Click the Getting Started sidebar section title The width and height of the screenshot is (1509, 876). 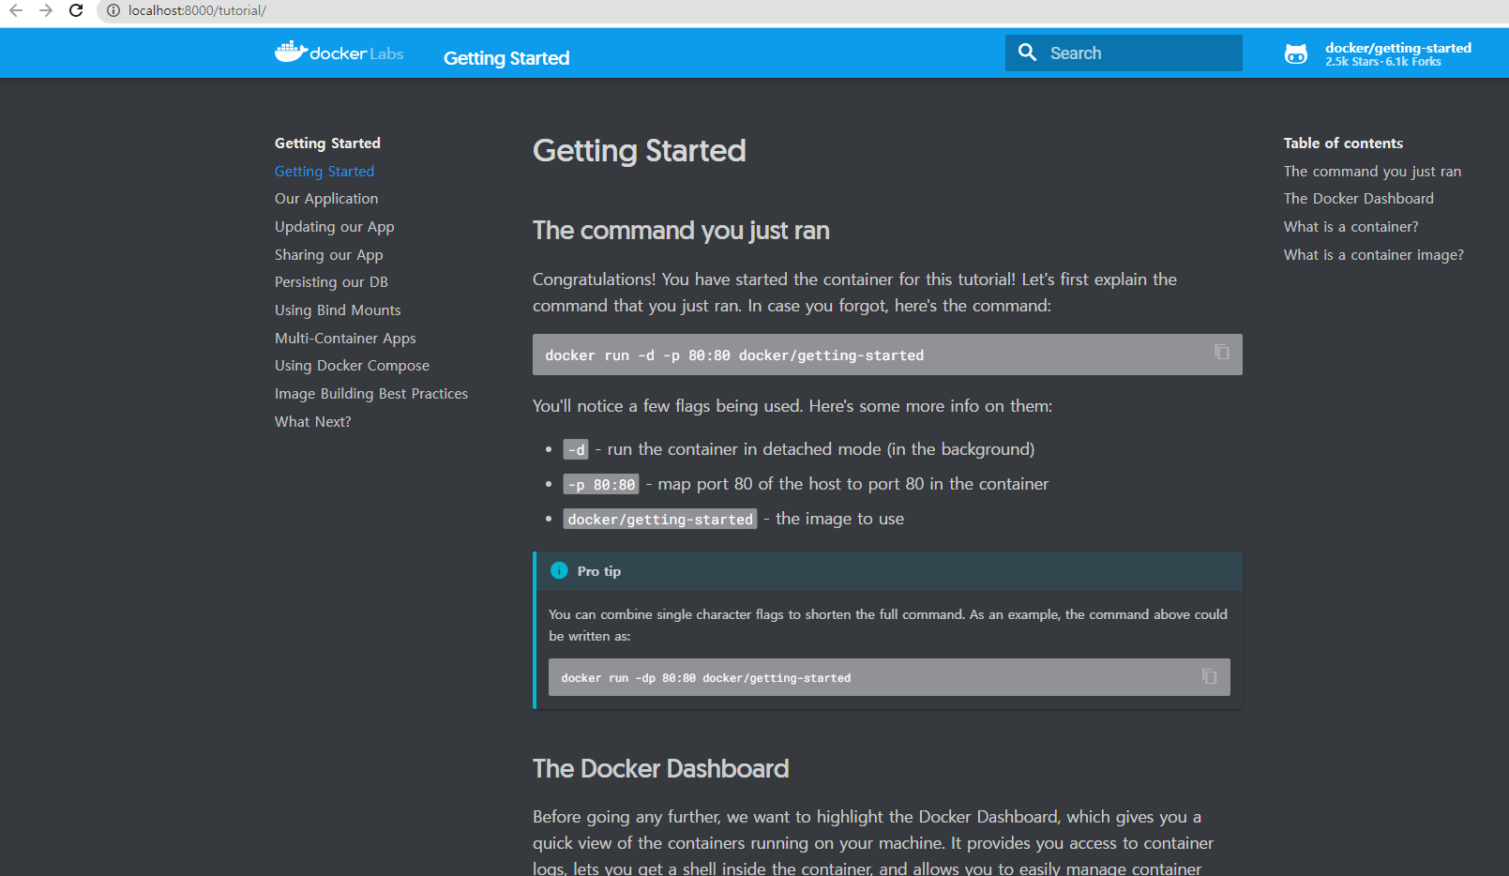327,143
